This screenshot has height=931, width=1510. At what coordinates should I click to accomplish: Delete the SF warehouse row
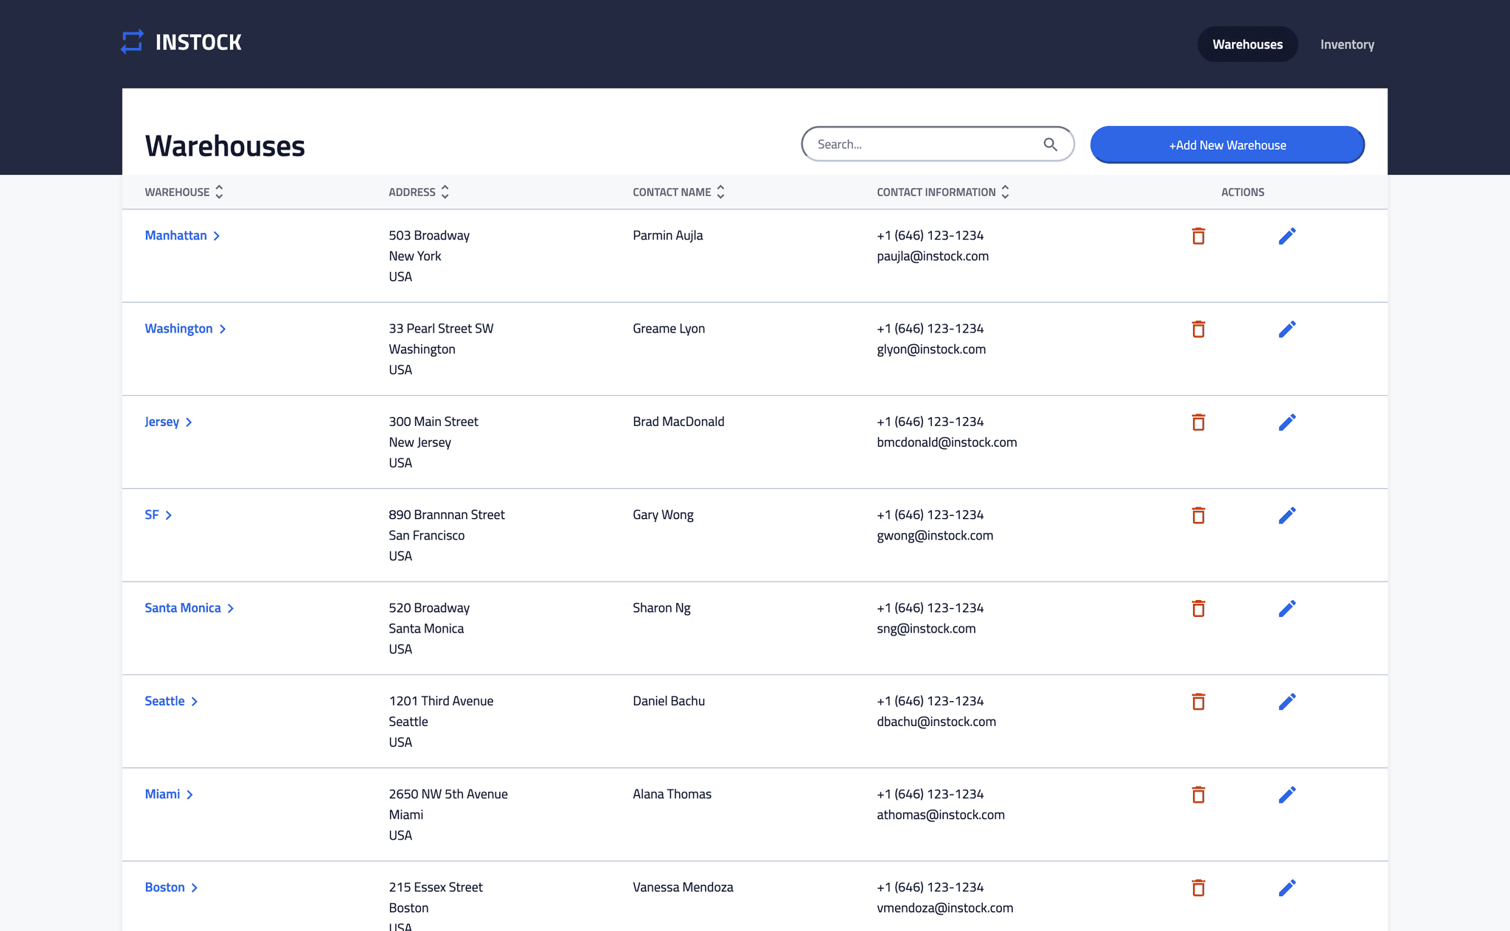coord(1198,515)
